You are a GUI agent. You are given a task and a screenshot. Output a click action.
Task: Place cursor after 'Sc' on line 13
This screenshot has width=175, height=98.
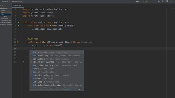pyautogui.click(x=35, y=49)
